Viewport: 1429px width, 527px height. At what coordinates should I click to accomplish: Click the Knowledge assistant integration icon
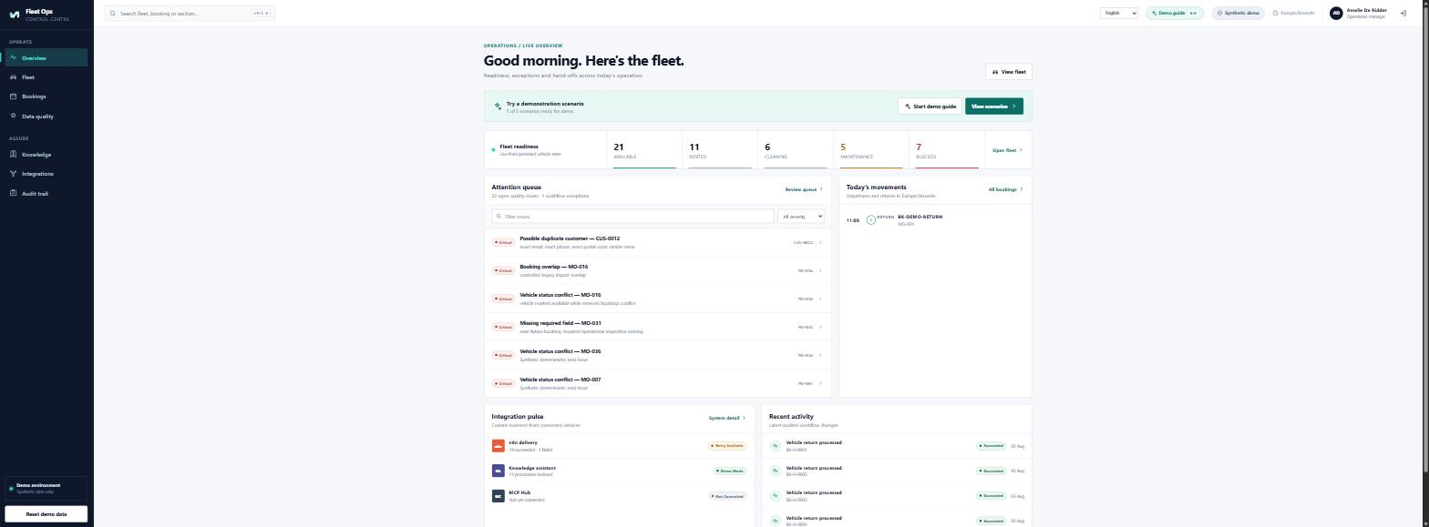tap(498, 471)
